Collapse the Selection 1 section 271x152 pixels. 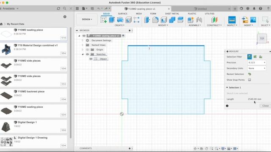[227, 87]
